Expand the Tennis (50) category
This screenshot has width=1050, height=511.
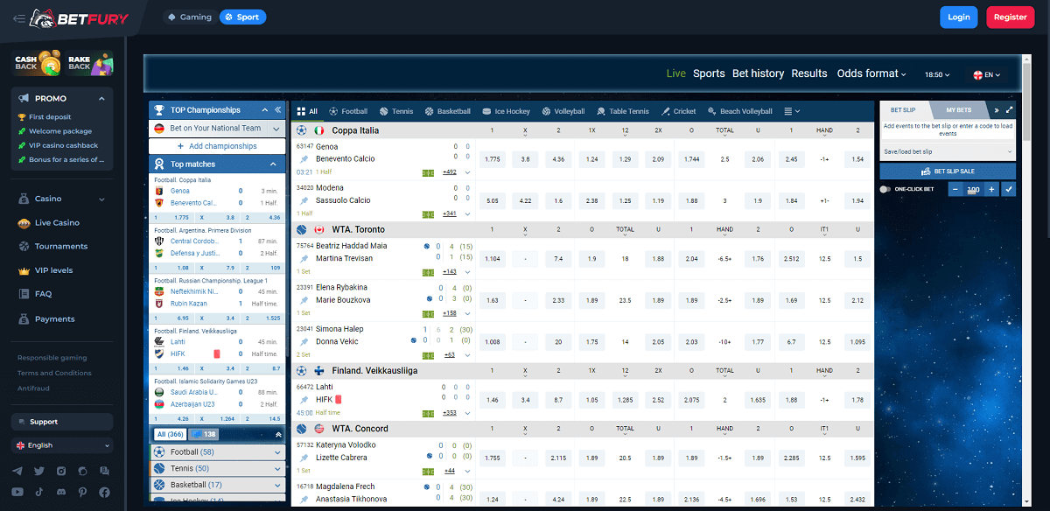click(217, 468)
